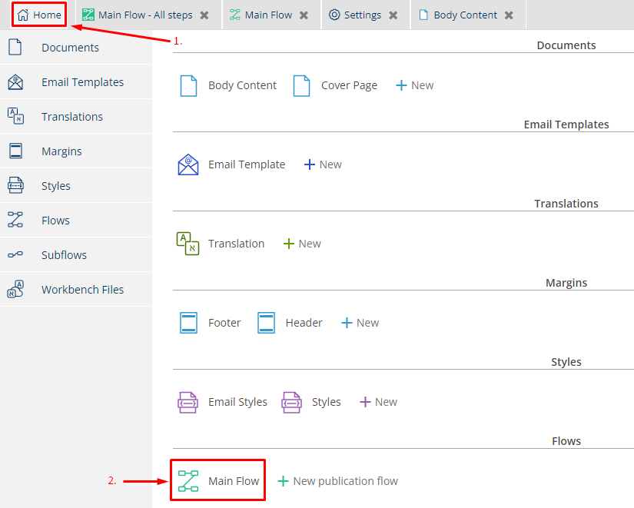This screenshot has width=634, height=508.
Task: Add a New email template
Action: [x=323, y=164]
